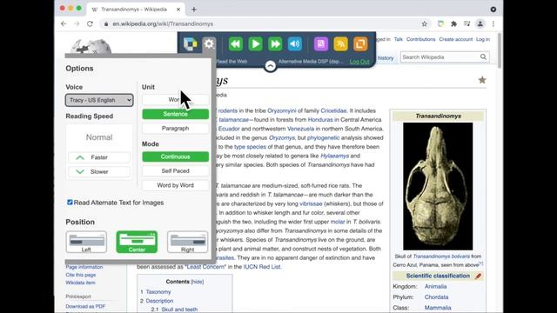
Task: Open the Contributions link
Action: (420, 39)
